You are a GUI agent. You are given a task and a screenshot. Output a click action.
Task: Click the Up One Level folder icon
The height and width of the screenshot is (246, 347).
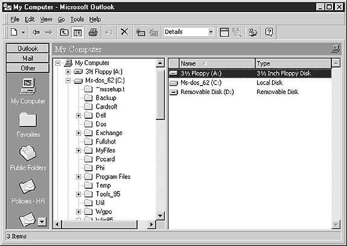pos(64,33)
